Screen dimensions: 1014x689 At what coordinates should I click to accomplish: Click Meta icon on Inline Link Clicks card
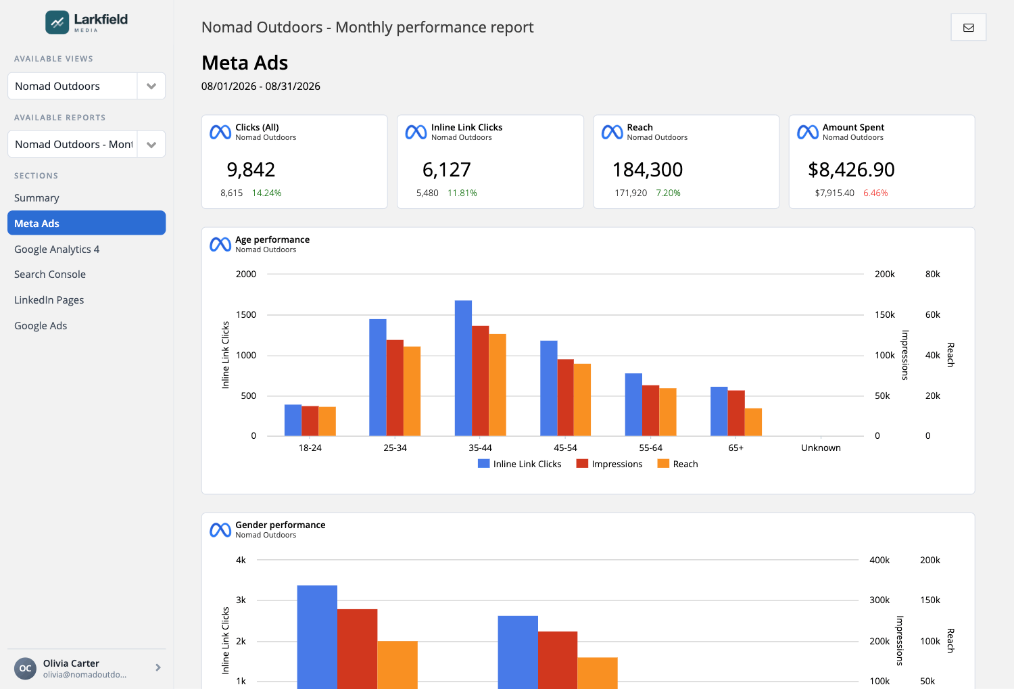click(416, 133)
